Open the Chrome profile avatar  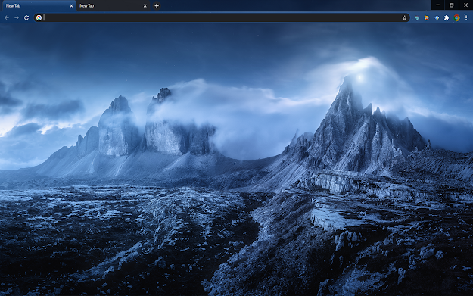pyautogui.click(x=456, y=18)
